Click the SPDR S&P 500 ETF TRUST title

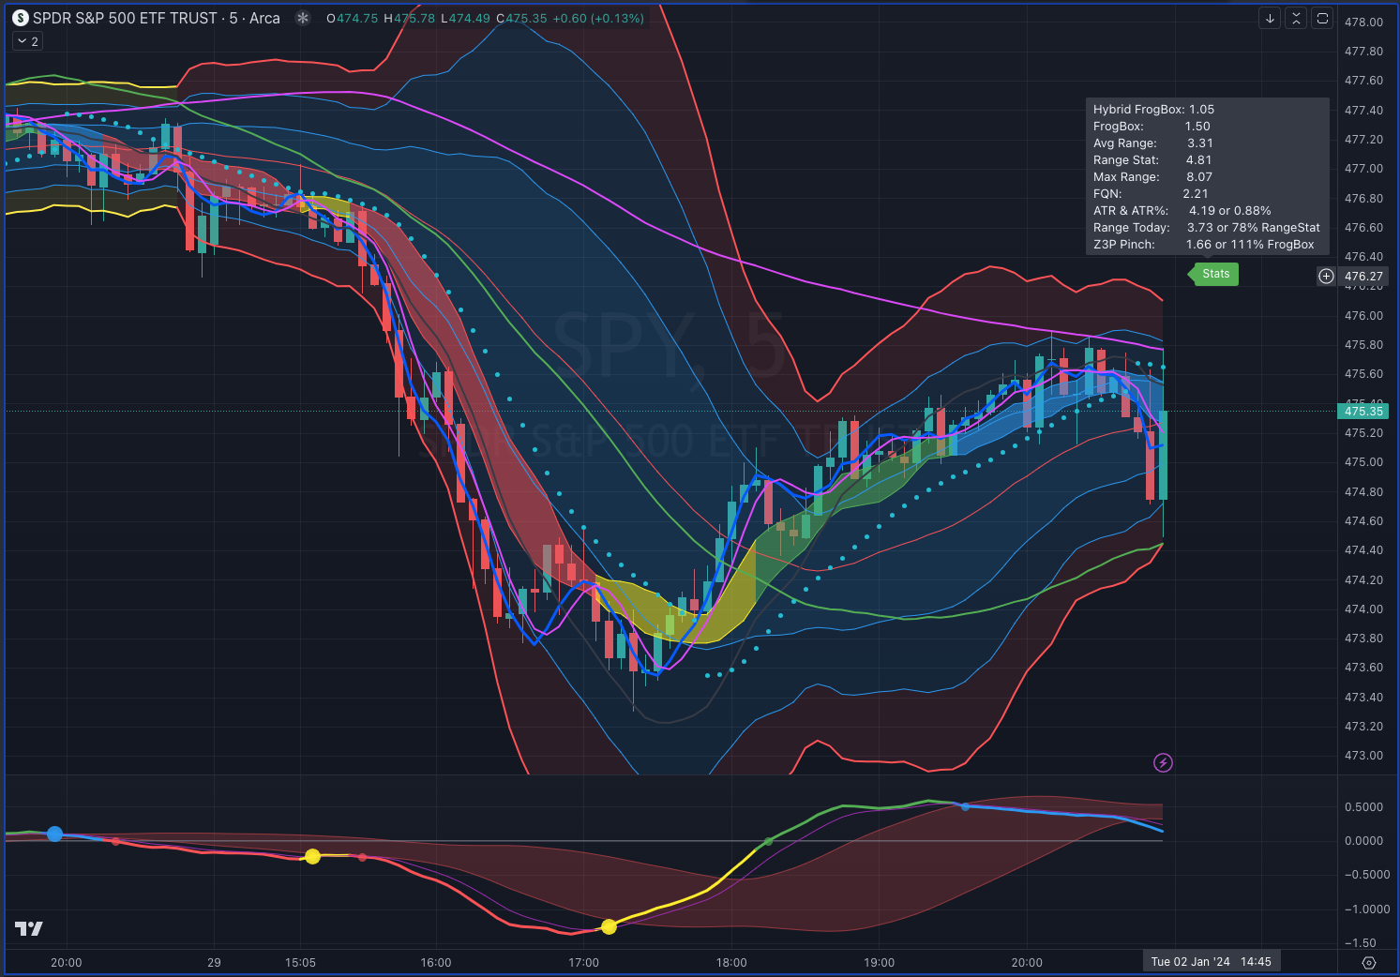[x=125, y=18]
